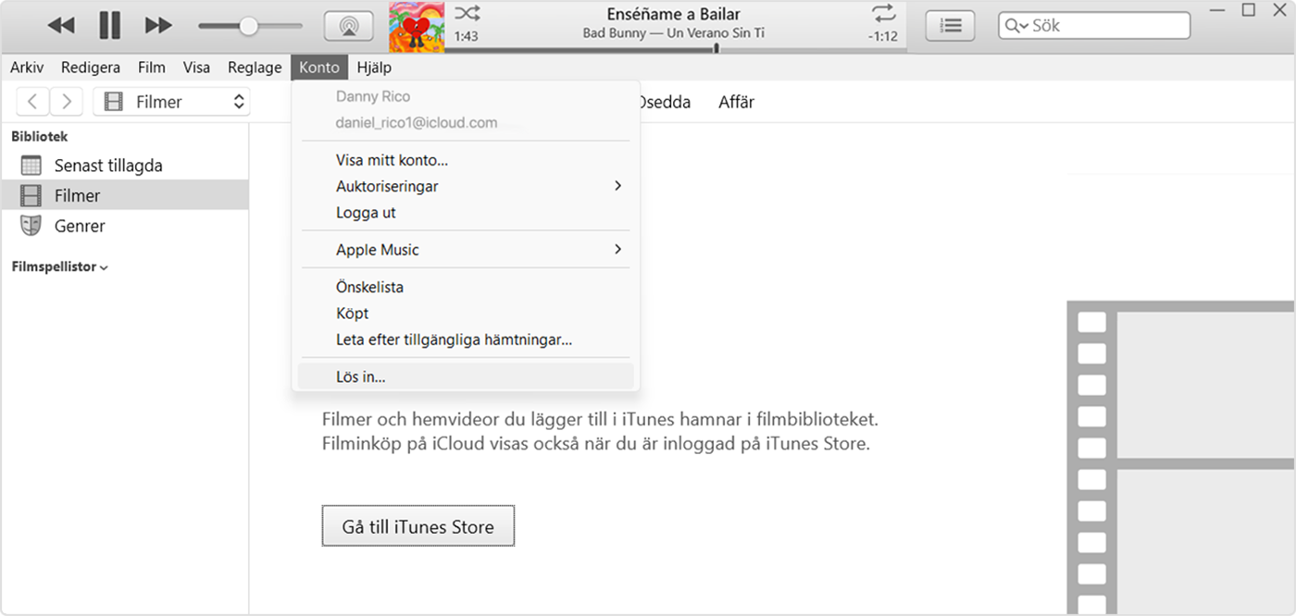The width and height of the screenshot is (1296, 616).
Task: Click the back navigation arrow
Action: tap(32, 101)
